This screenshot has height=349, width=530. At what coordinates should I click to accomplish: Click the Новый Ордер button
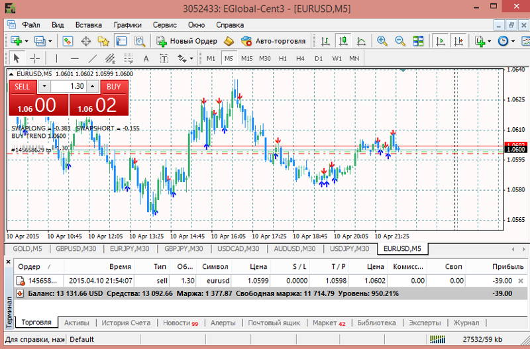(x=187, y=41)
